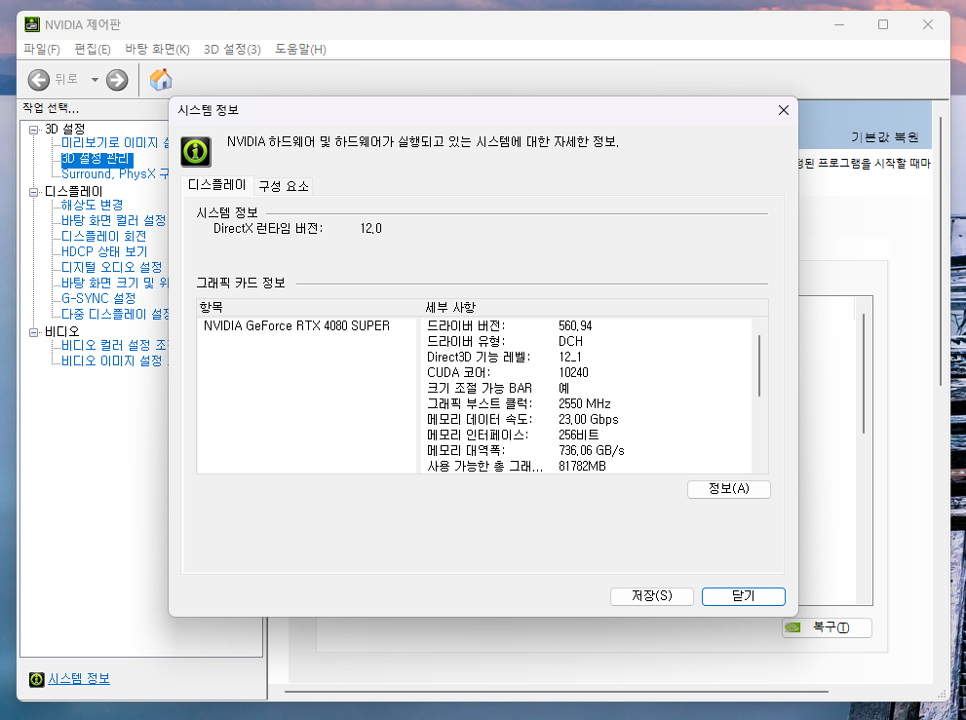Close the 시스템 정보 dialog with X
The image size is (966, 720).
coord(784,110)
